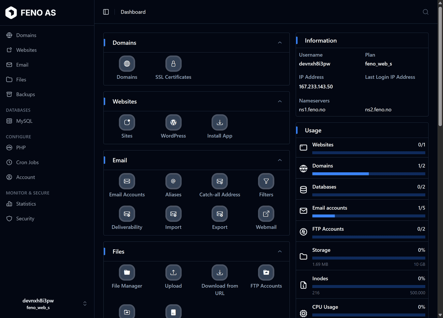
Task: Open Cron Jobs in sidebar
Action: 47,162
